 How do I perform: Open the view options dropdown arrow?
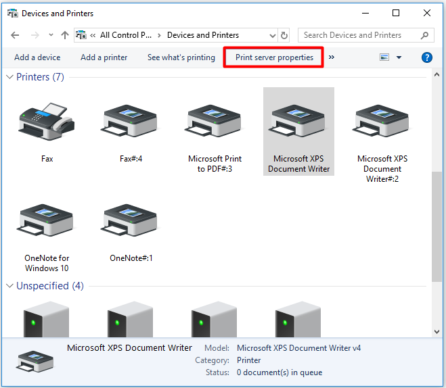pyautogui.click(x=399, y=57)
